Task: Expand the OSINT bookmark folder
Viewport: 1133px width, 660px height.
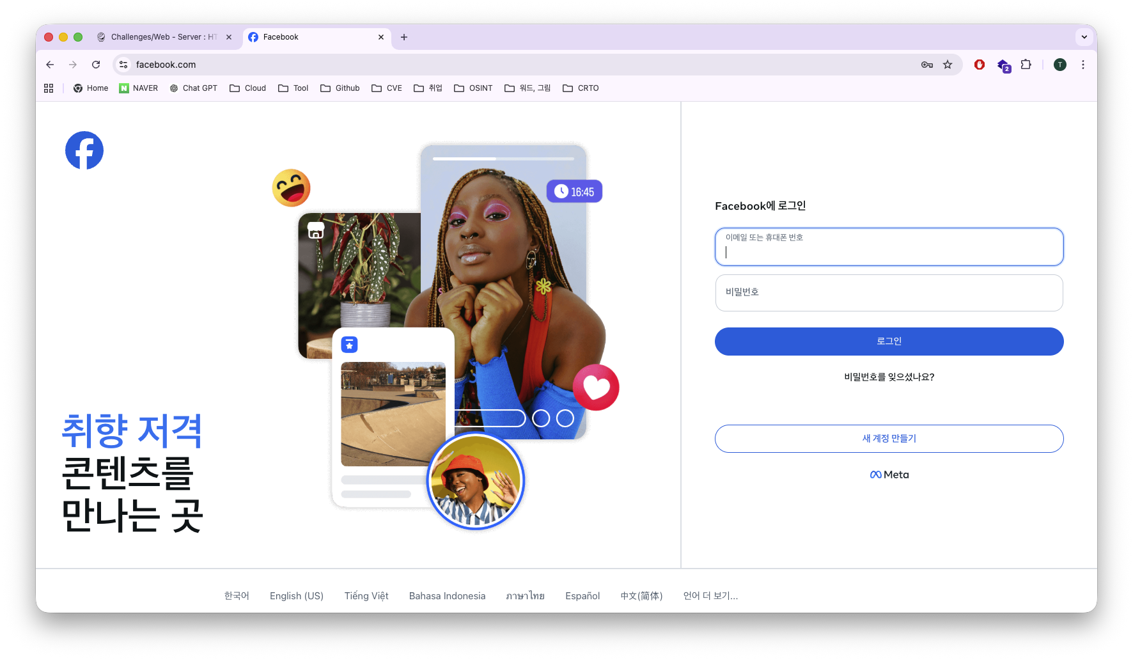Action: coord(473,88)
